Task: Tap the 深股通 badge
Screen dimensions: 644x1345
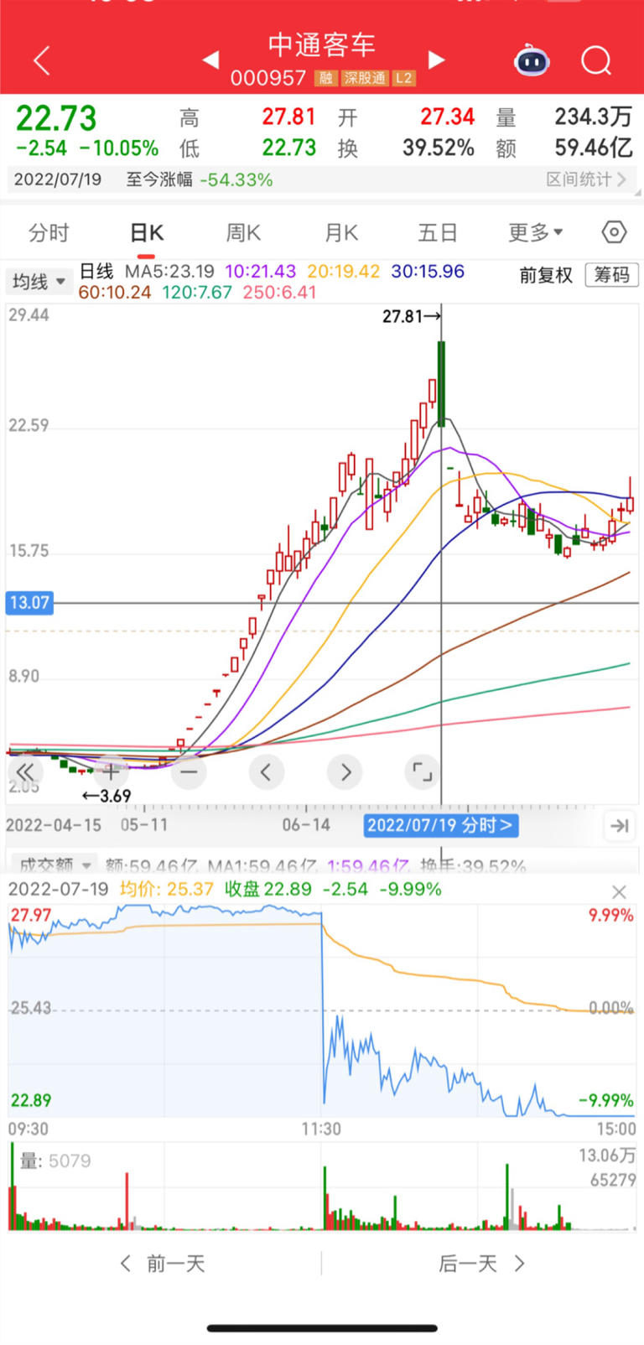Action: pos(365,78)
